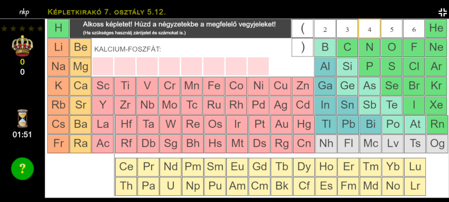Select the oganesson (Og) tile
Viewport: 449px width, 202px height.
[x=437, y=144]
